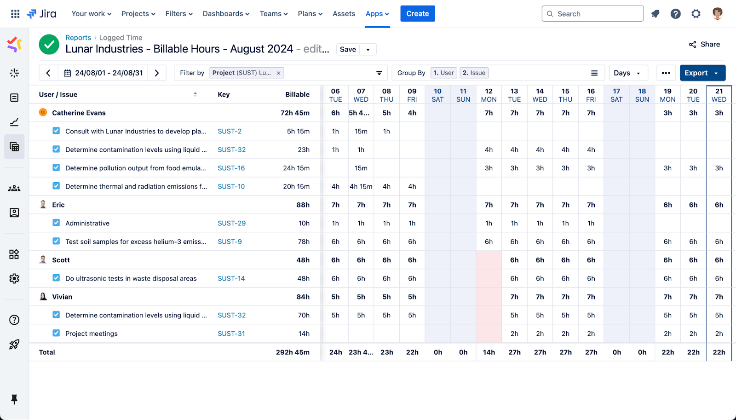This screenshot has height=420, width=736.
Task: Open the team members icon in sidebar
Action: click(x=14, y=188)
